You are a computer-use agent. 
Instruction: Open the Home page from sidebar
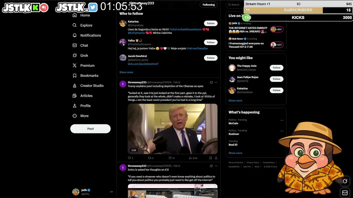81,15
